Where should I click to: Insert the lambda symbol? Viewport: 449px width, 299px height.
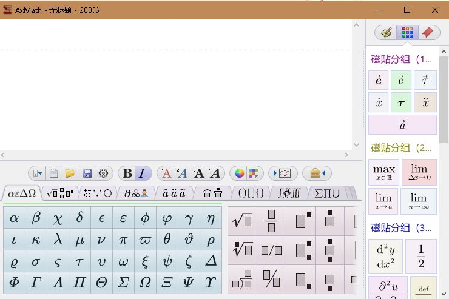pos(58,240)
